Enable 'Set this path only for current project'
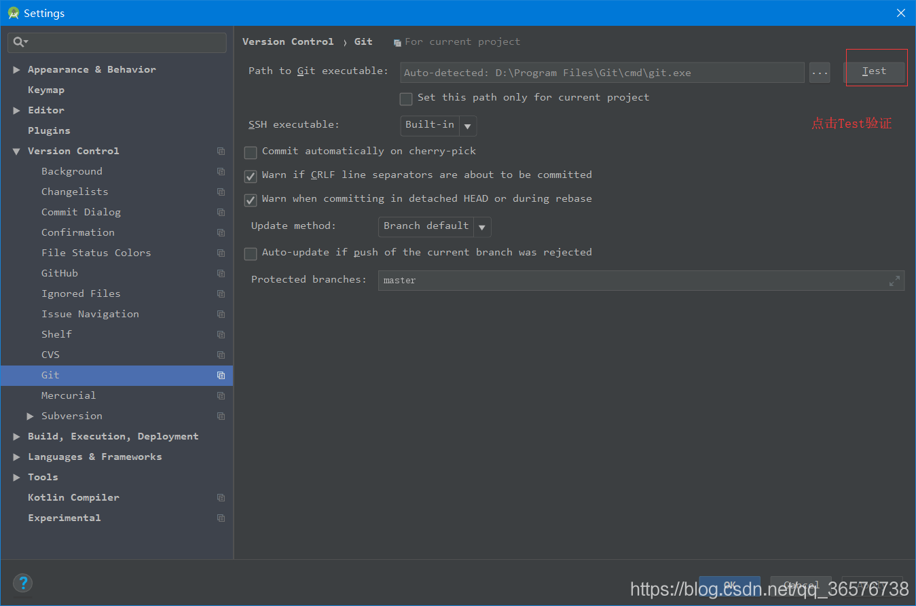 pyautogui.click(x=406, y=99)
